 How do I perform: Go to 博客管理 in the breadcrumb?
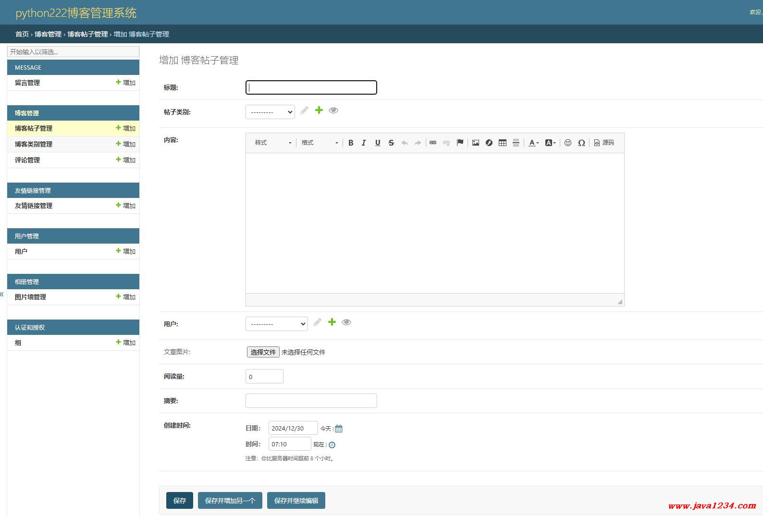[x=48, y=34]
